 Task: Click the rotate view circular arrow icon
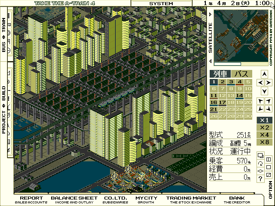[x=260, y=163]
